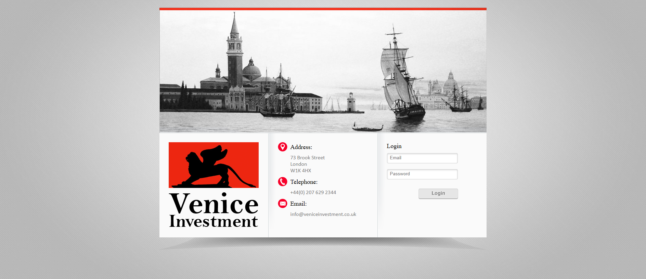Click the red location pin icon
The height and width of the screenshot is (279, 646).
283,147
